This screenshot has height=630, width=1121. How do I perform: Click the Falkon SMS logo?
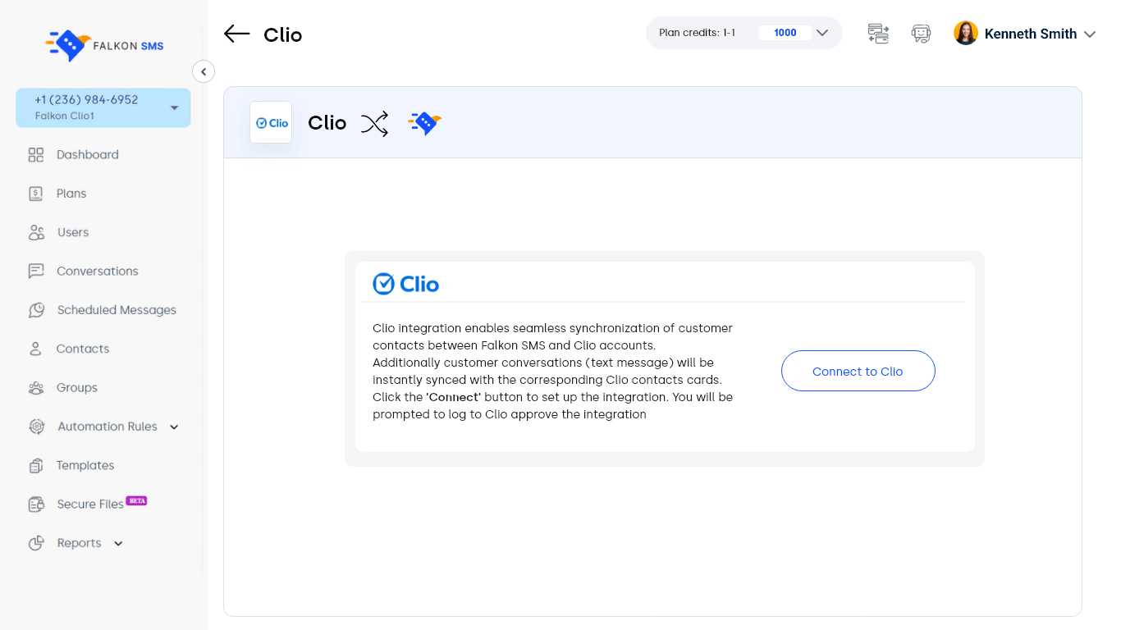[x=104, y=45]
